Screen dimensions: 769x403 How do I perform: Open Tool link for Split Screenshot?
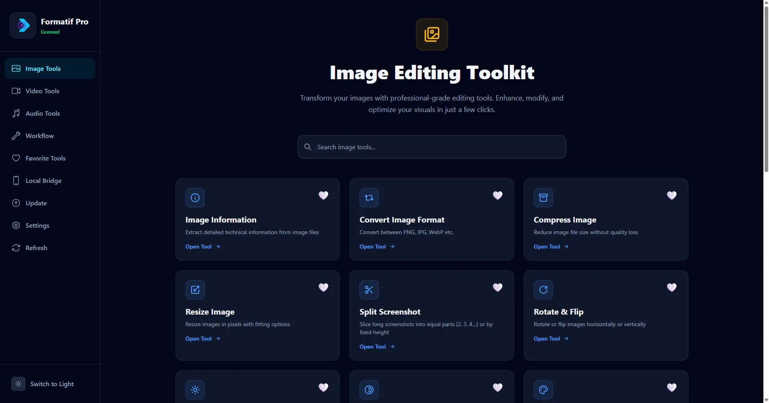click(377, 347)
